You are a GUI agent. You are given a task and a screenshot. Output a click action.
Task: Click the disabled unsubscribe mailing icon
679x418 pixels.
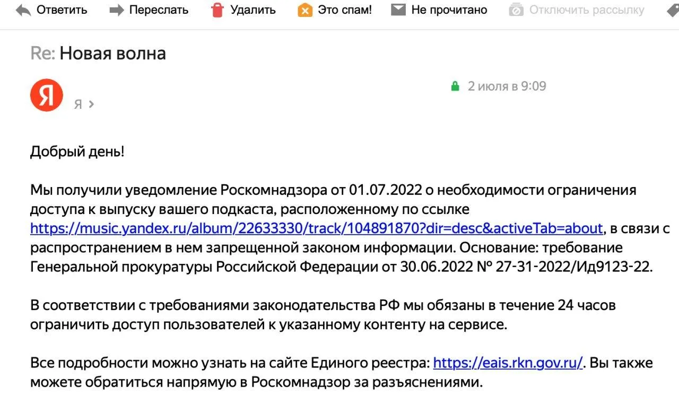[x=516, y=10]
